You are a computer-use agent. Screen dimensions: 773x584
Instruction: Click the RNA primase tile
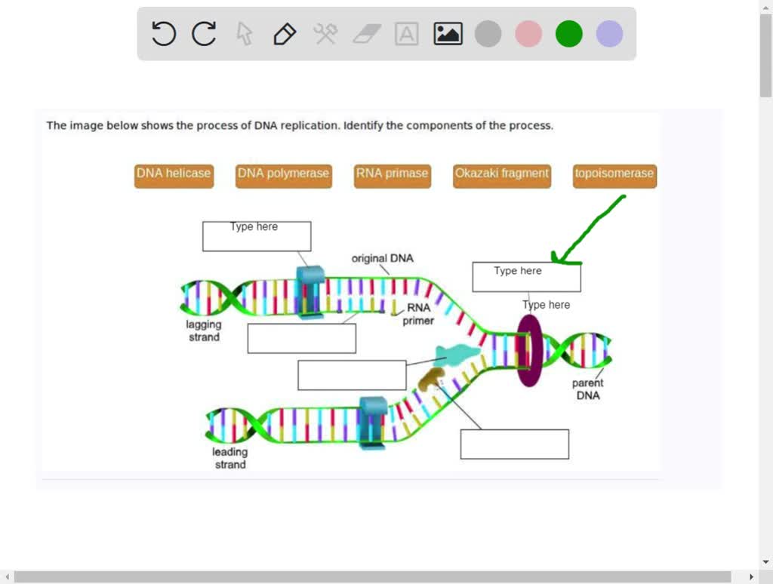[x=392, y=175]
